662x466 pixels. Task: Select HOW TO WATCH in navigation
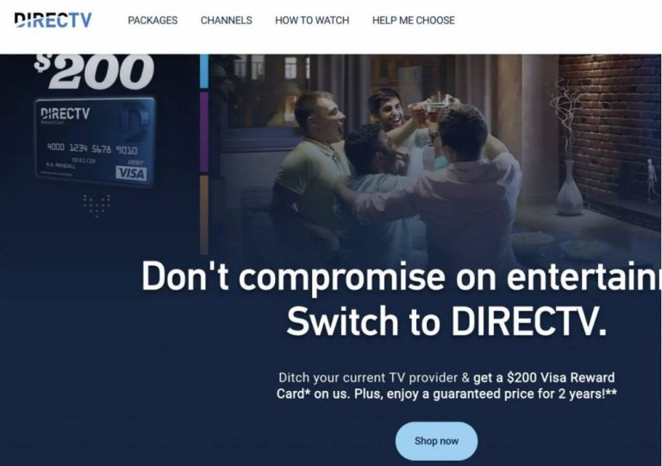[x=312, y=21]
